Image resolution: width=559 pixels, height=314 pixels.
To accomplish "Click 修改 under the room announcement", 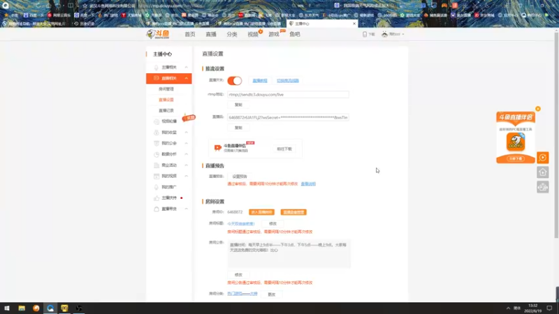I will pyautogui.click(x=238, y=275).
